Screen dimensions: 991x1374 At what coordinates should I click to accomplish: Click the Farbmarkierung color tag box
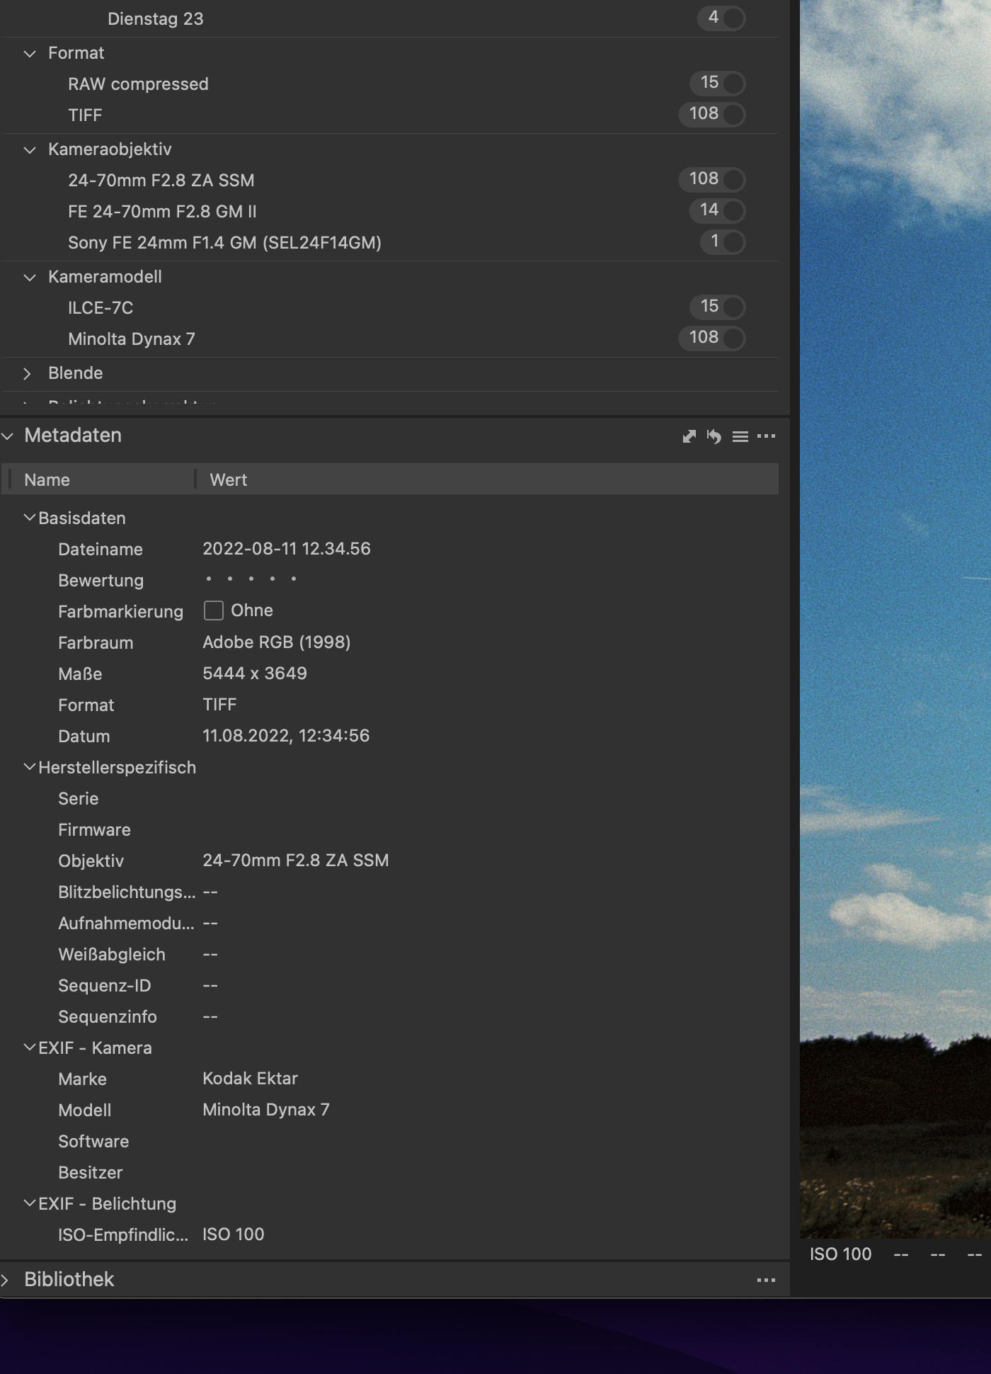click(x=213, y=611)
